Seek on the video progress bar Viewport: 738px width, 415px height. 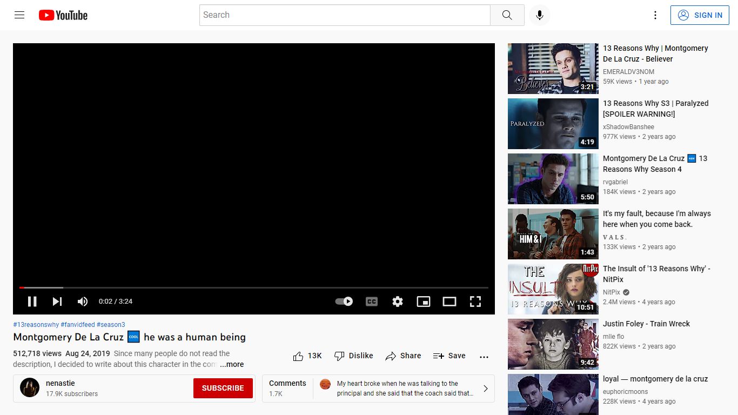(x=254, y=287)
